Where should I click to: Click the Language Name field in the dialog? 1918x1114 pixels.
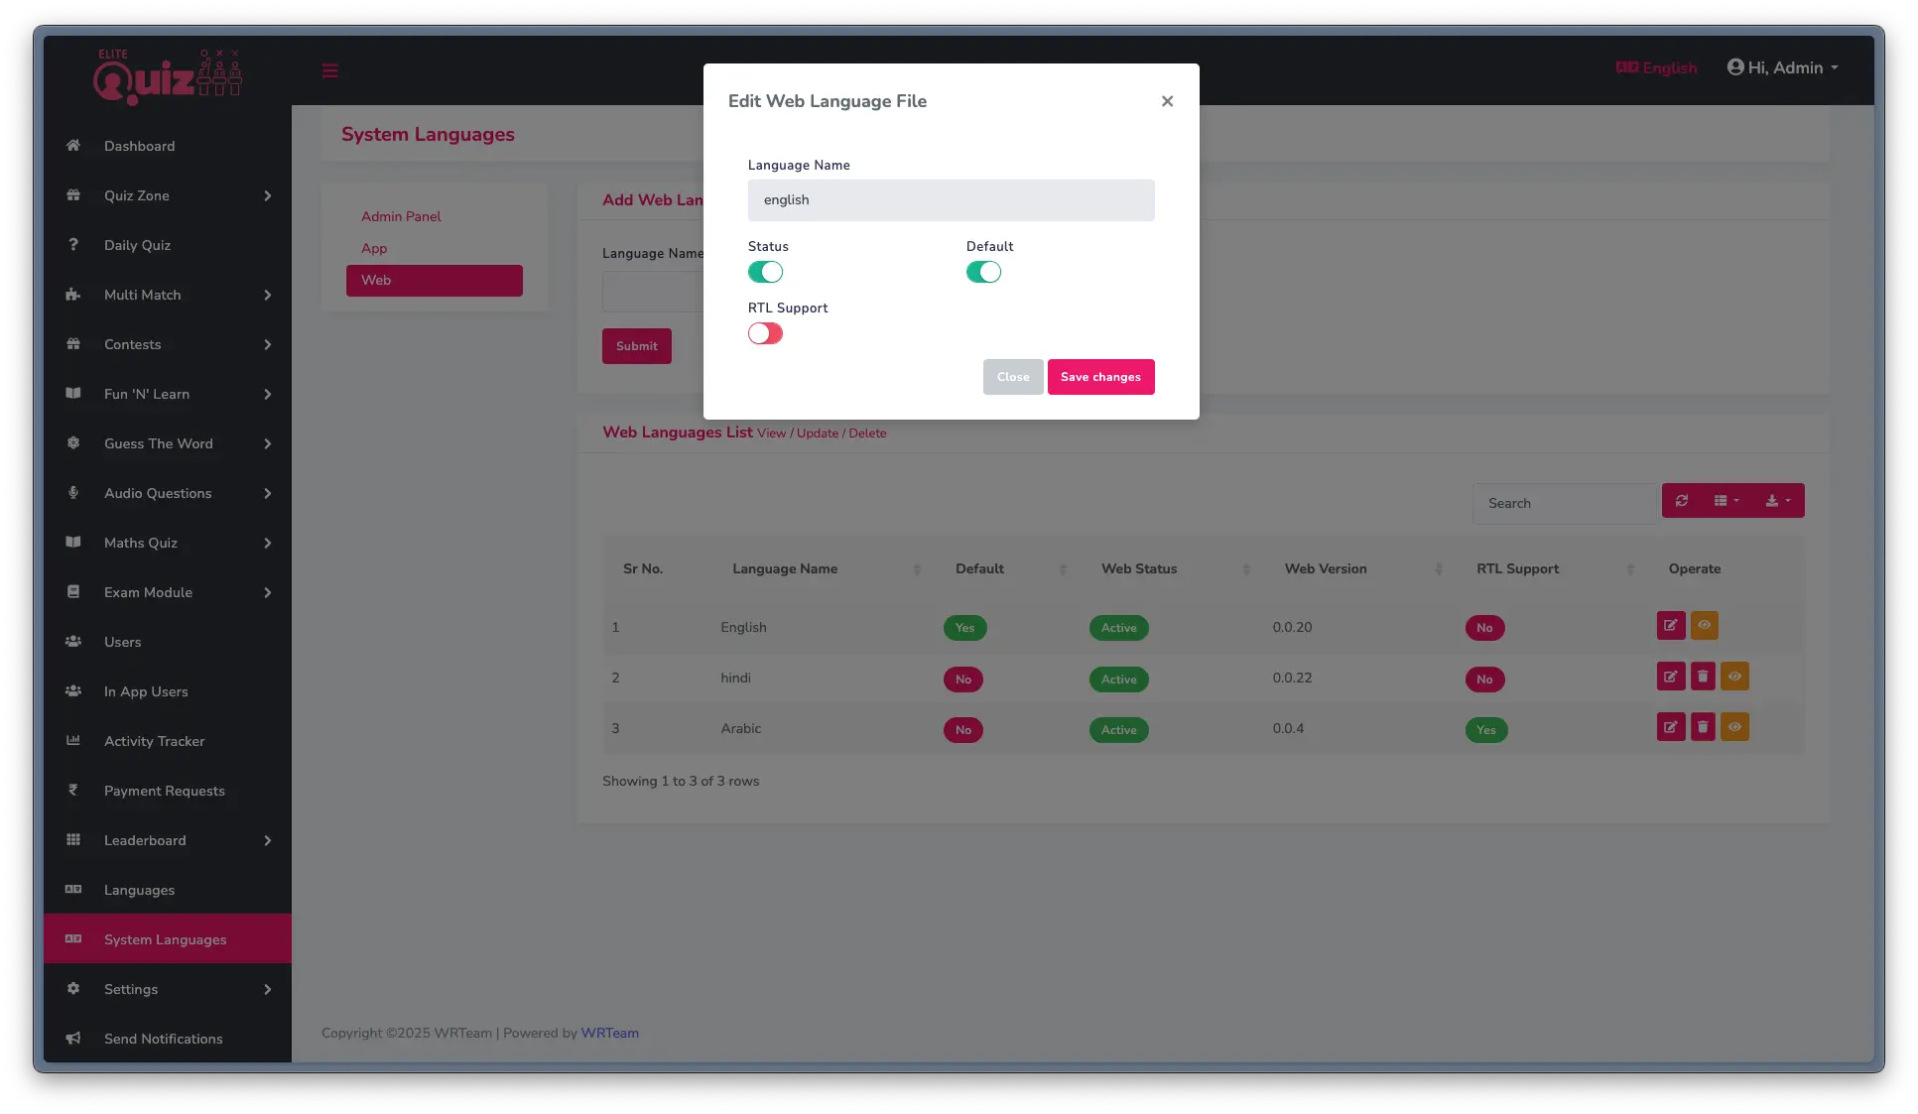pos(951,200)
